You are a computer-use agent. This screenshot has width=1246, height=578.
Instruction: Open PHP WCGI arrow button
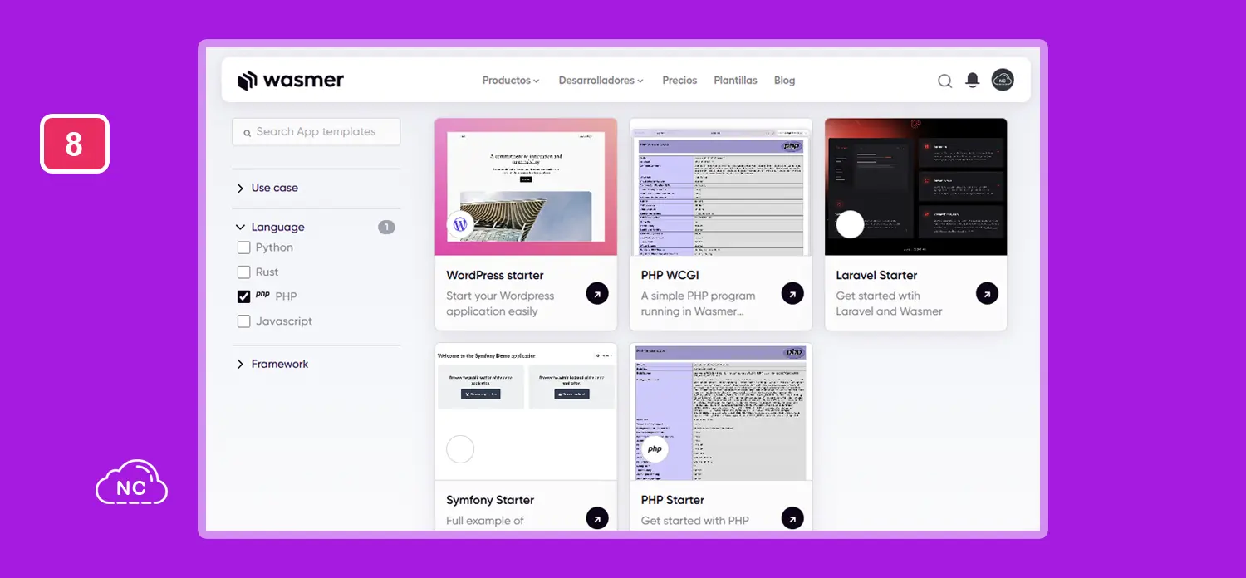click(792, 293)
